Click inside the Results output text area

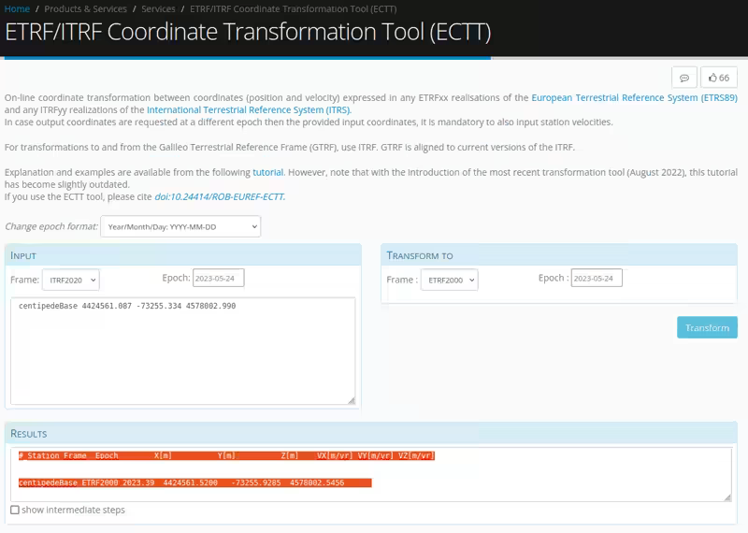(x=374, y=475)
